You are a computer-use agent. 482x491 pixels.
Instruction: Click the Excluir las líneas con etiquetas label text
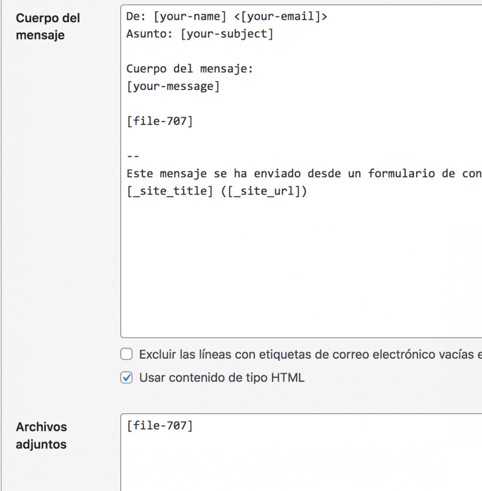click(x=310, y=355)
